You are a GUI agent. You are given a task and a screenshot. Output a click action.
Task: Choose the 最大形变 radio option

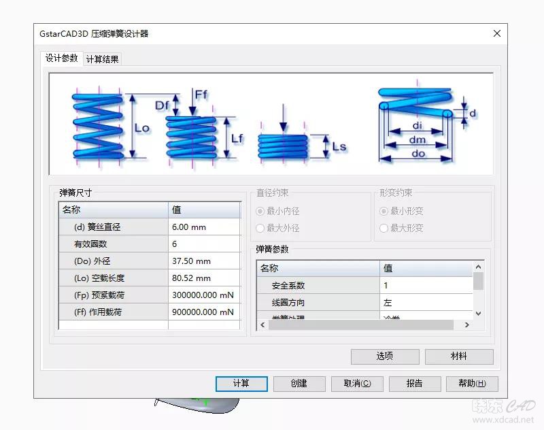(384, 229)
